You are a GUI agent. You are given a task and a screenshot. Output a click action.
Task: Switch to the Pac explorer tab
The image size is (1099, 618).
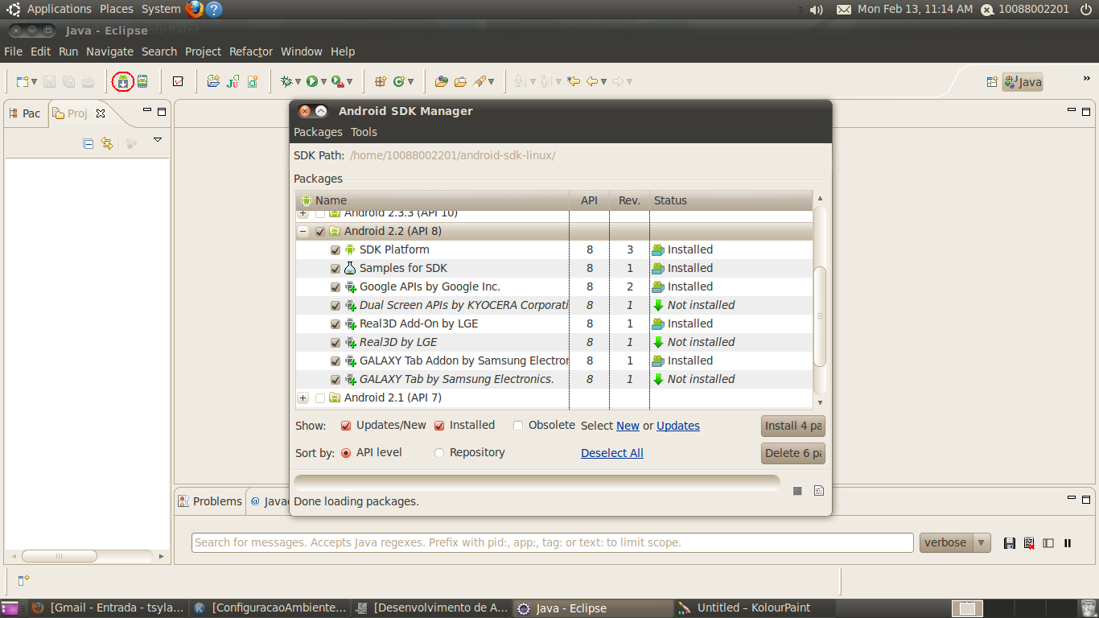click(25, 113)
